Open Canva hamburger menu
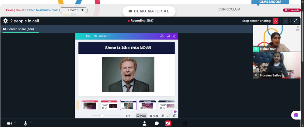Screen dimensions: 304x127 (x=80, y=36)
